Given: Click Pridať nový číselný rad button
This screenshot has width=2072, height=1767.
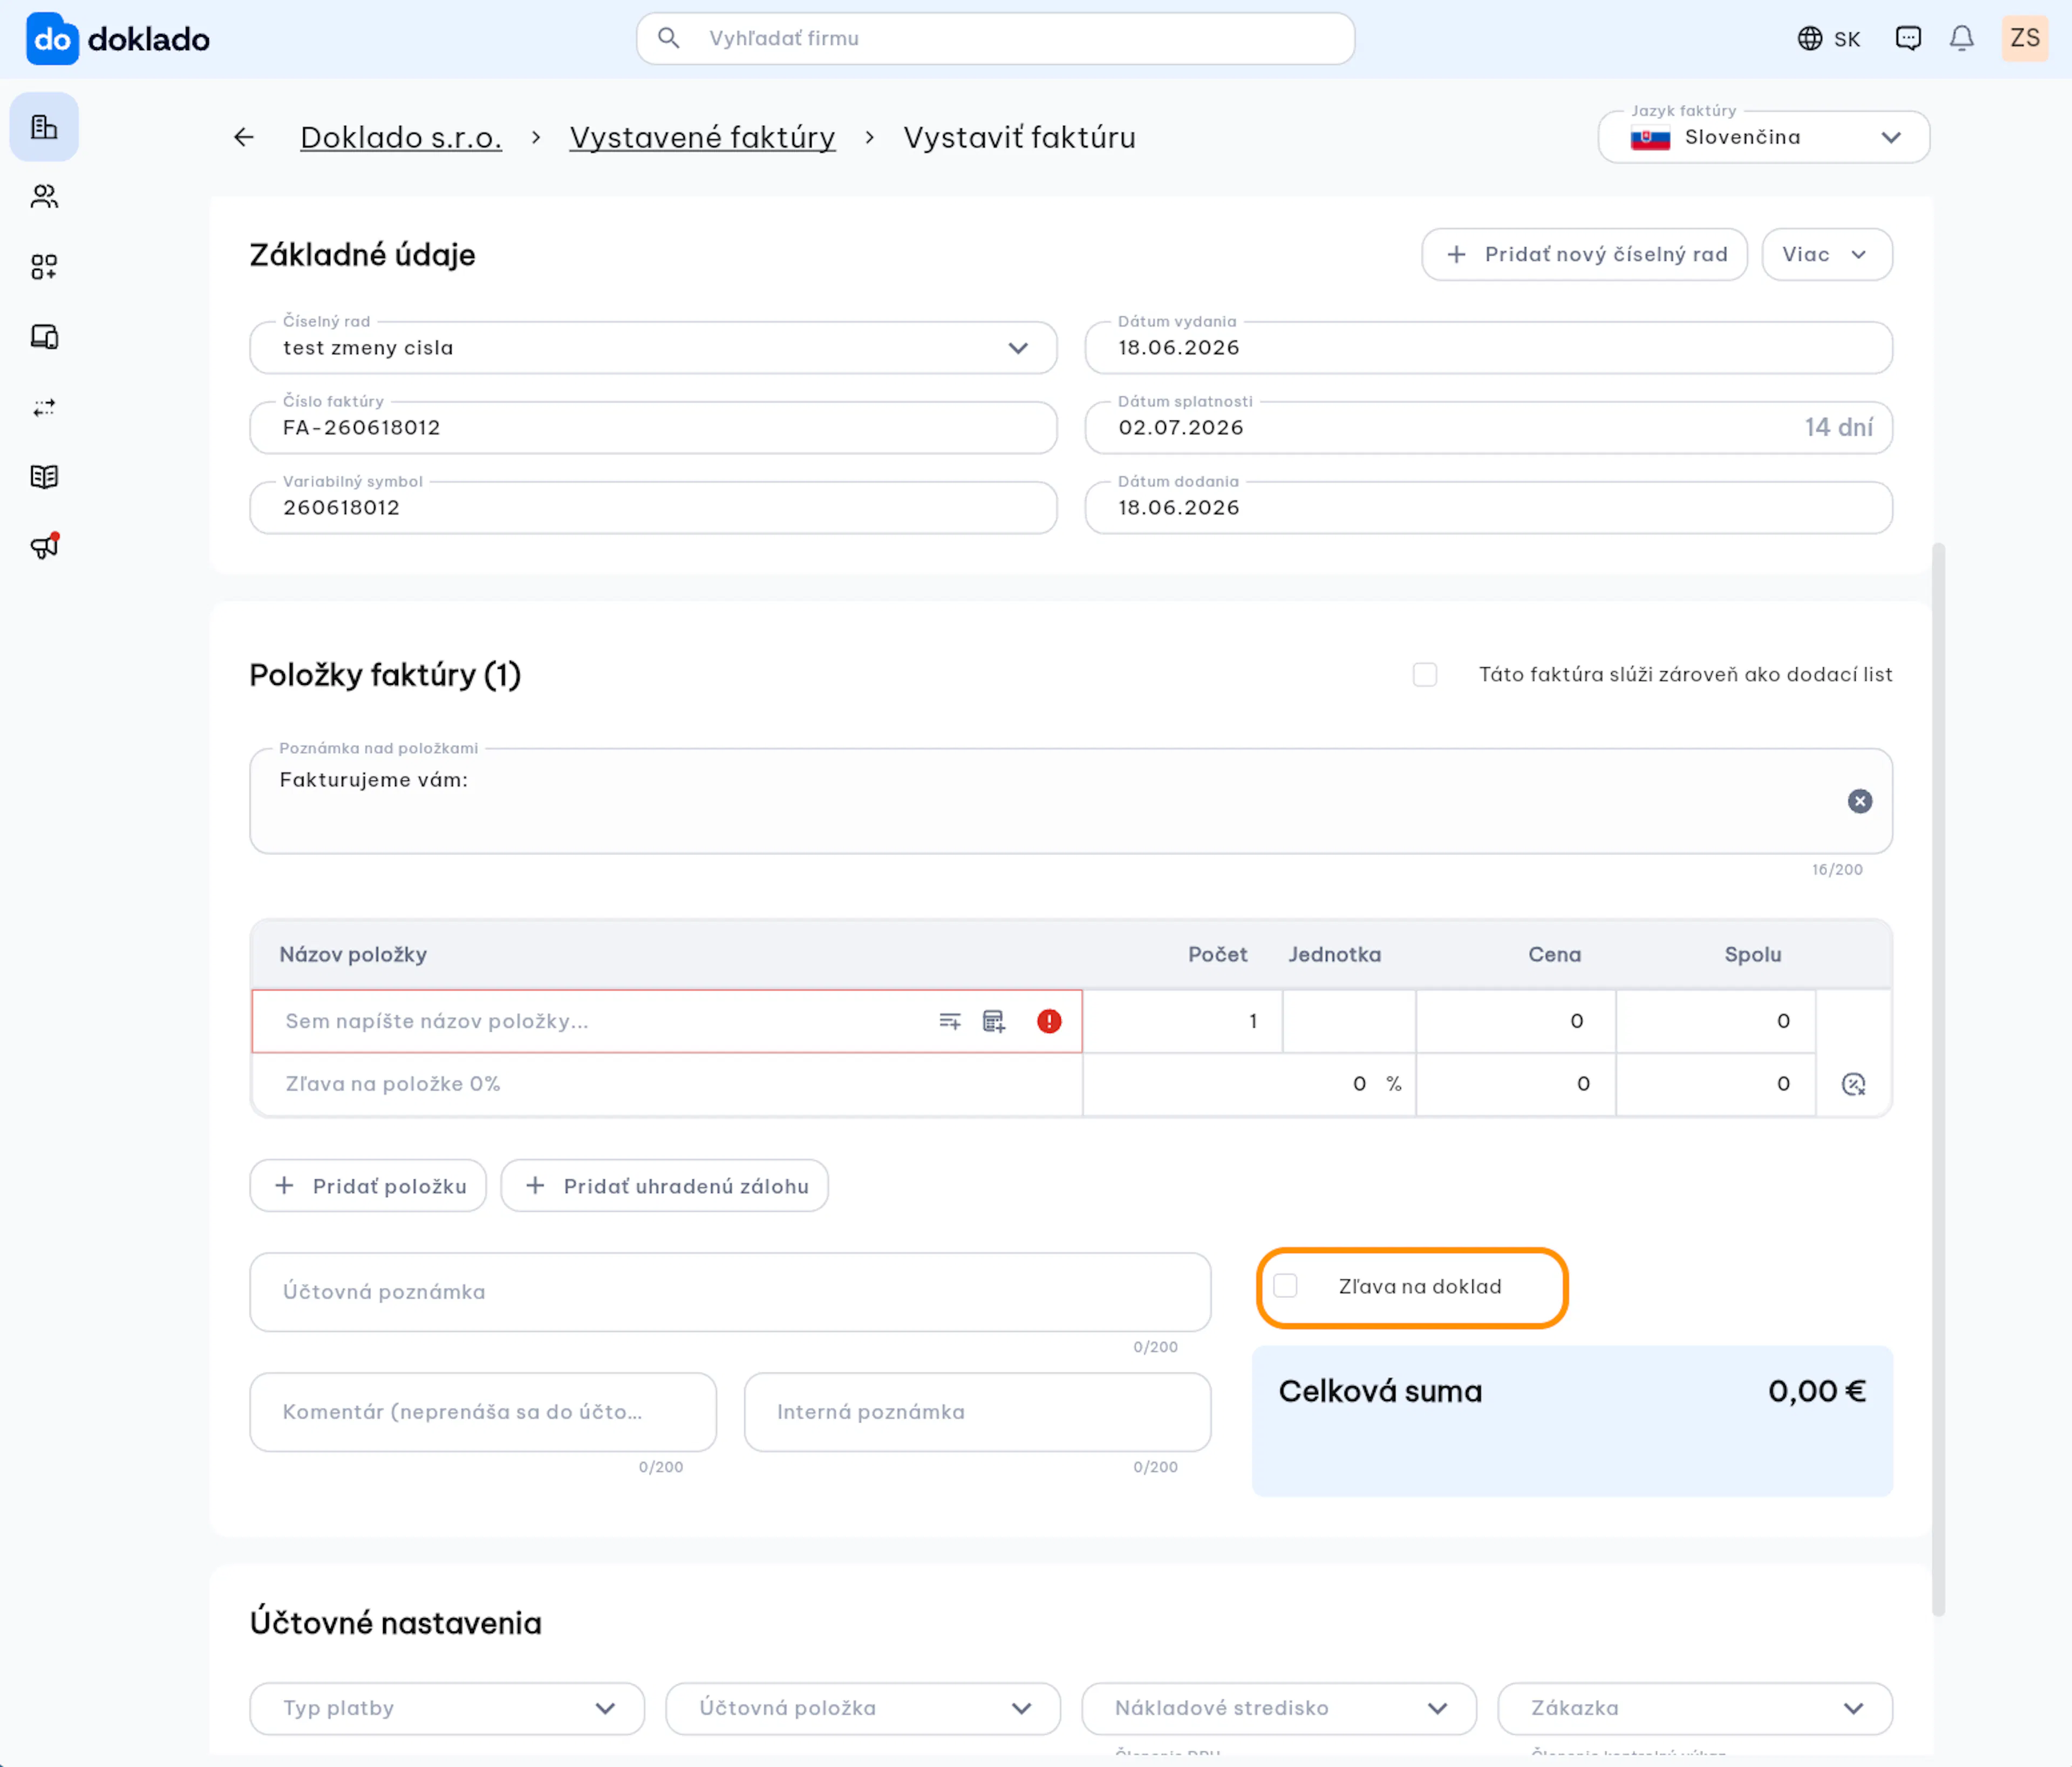Looking at the screenshot, I should click(1585, 255).
